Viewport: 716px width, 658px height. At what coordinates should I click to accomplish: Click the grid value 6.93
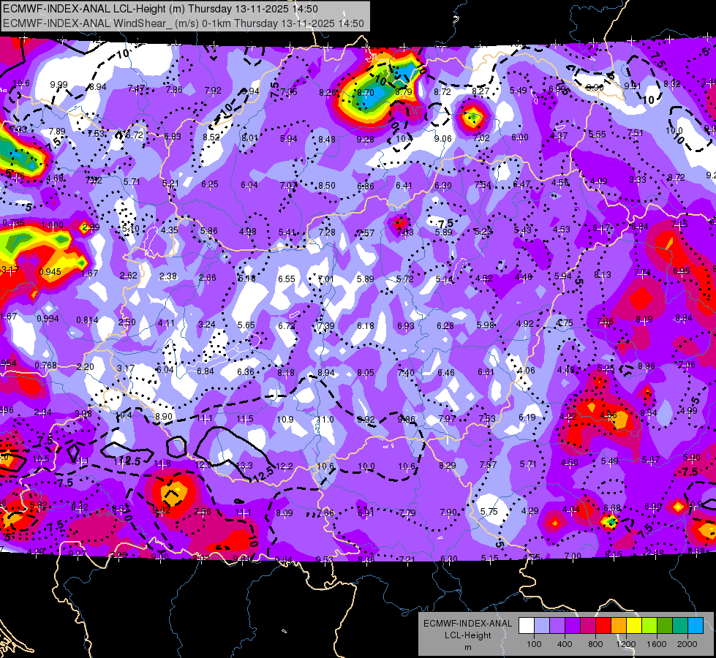[x=405, y=326]
